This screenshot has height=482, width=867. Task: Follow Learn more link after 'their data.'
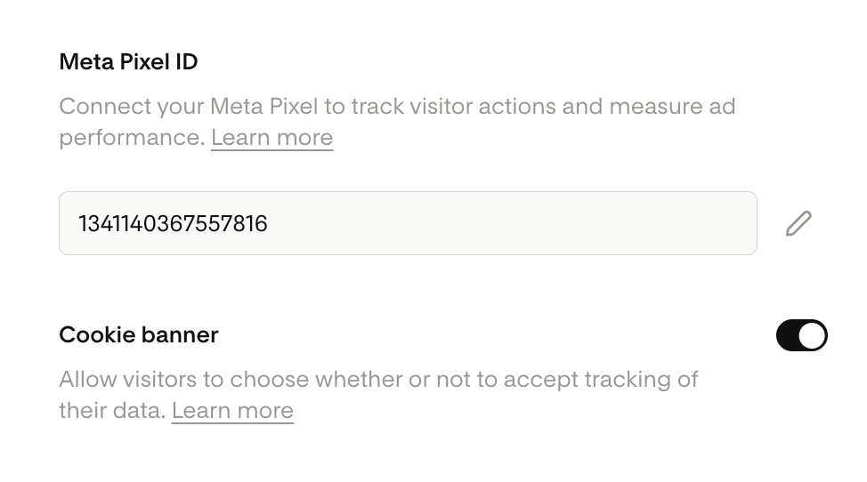click(232, 411)
